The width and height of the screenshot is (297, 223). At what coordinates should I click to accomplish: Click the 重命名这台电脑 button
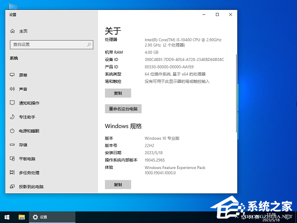(123, 108)
